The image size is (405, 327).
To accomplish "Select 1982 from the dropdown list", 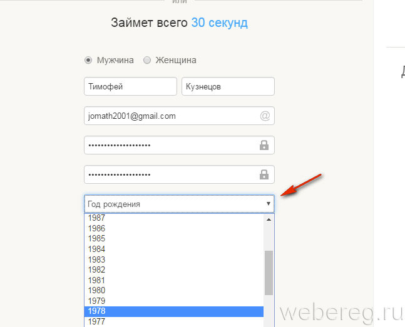I will (173, 269).
